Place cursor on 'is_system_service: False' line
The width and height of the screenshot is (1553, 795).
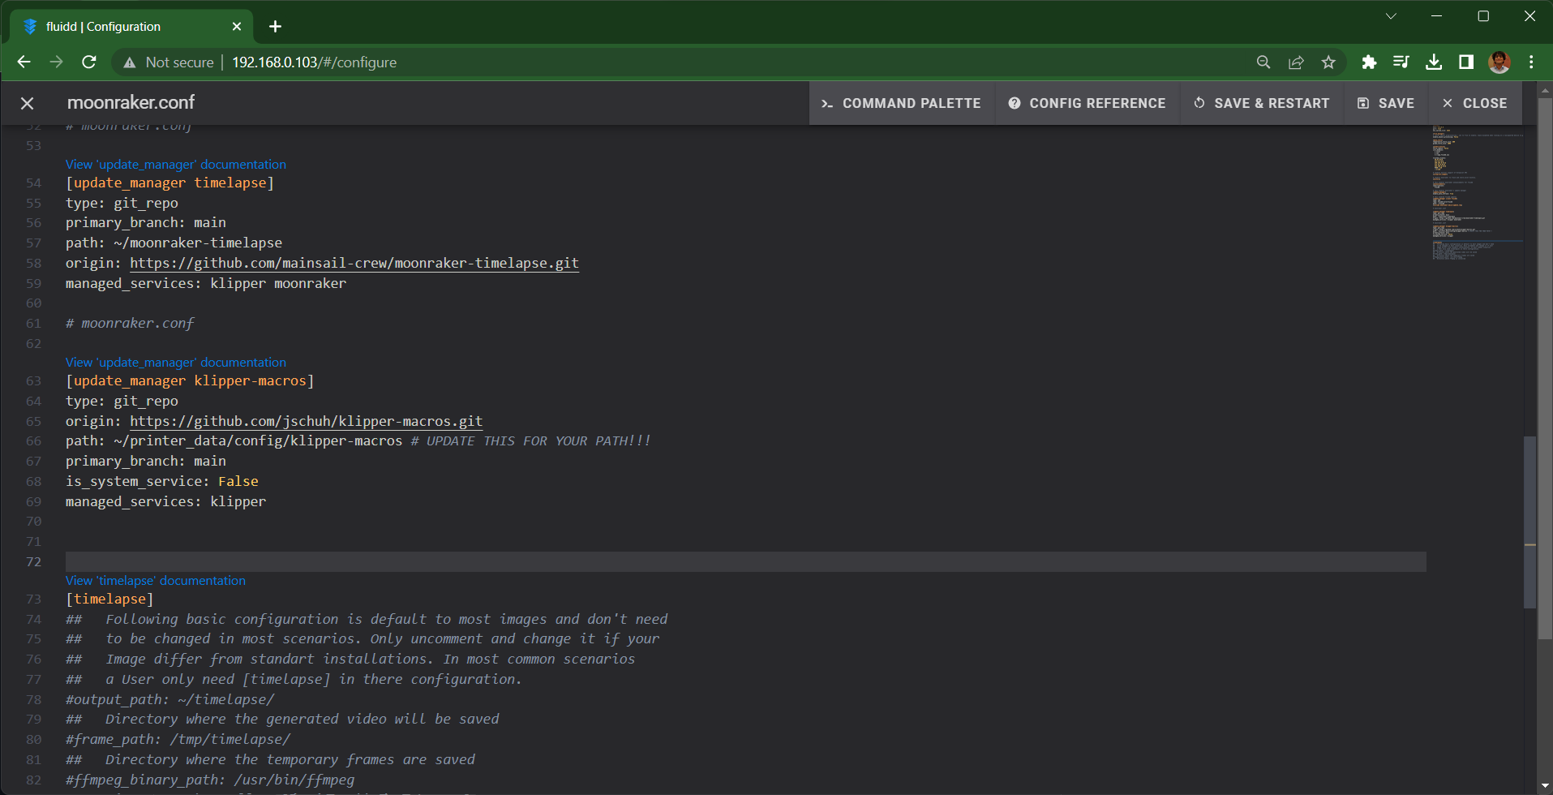tap(162, 481)
